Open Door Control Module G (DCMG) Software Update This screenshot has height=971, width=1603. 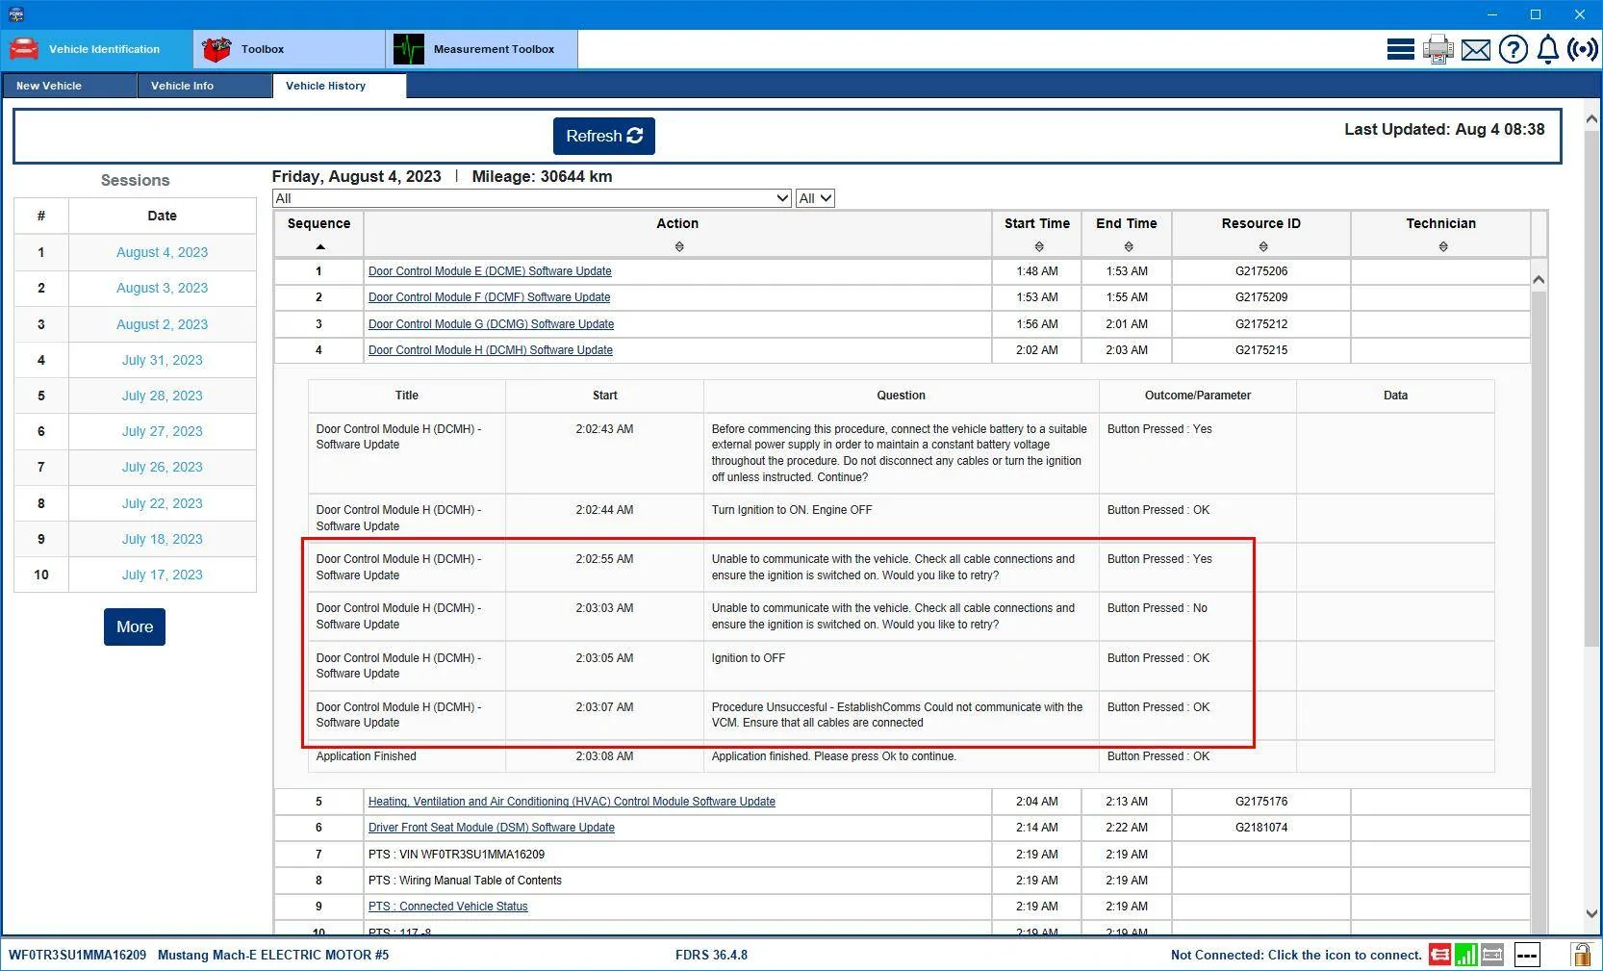491,324
